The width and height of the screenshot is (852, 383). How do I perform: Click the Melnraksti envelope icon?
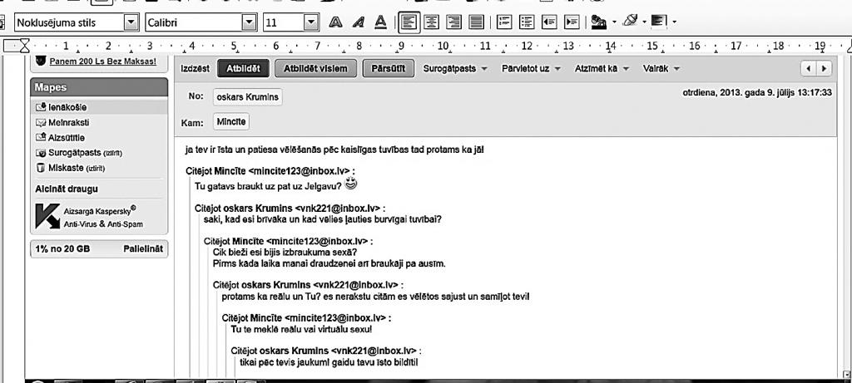(40, 123)
